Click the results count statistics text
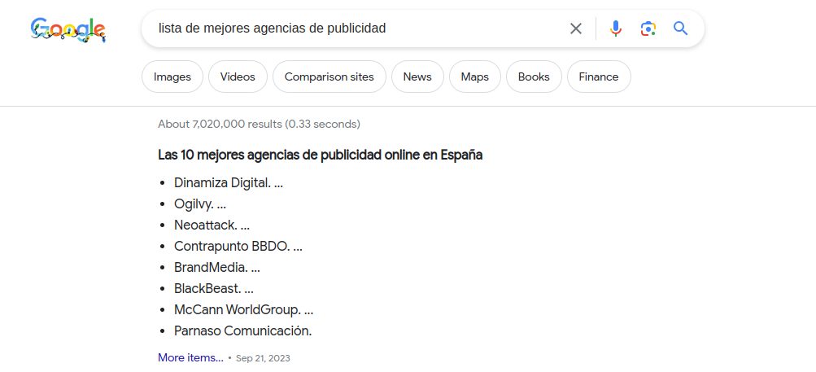 click(259, 125)
